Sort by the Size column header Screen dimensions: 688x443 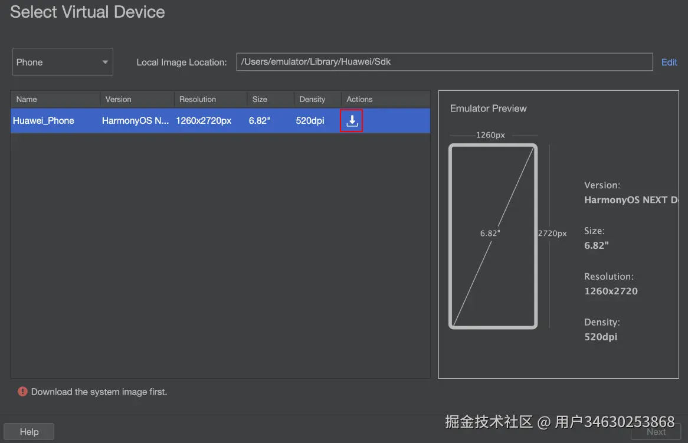[x=271, y=99]
